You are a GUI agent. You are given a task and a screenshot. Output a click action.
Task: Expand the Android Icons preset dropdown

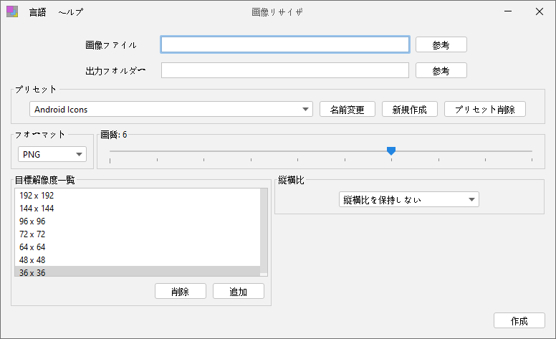171,109
